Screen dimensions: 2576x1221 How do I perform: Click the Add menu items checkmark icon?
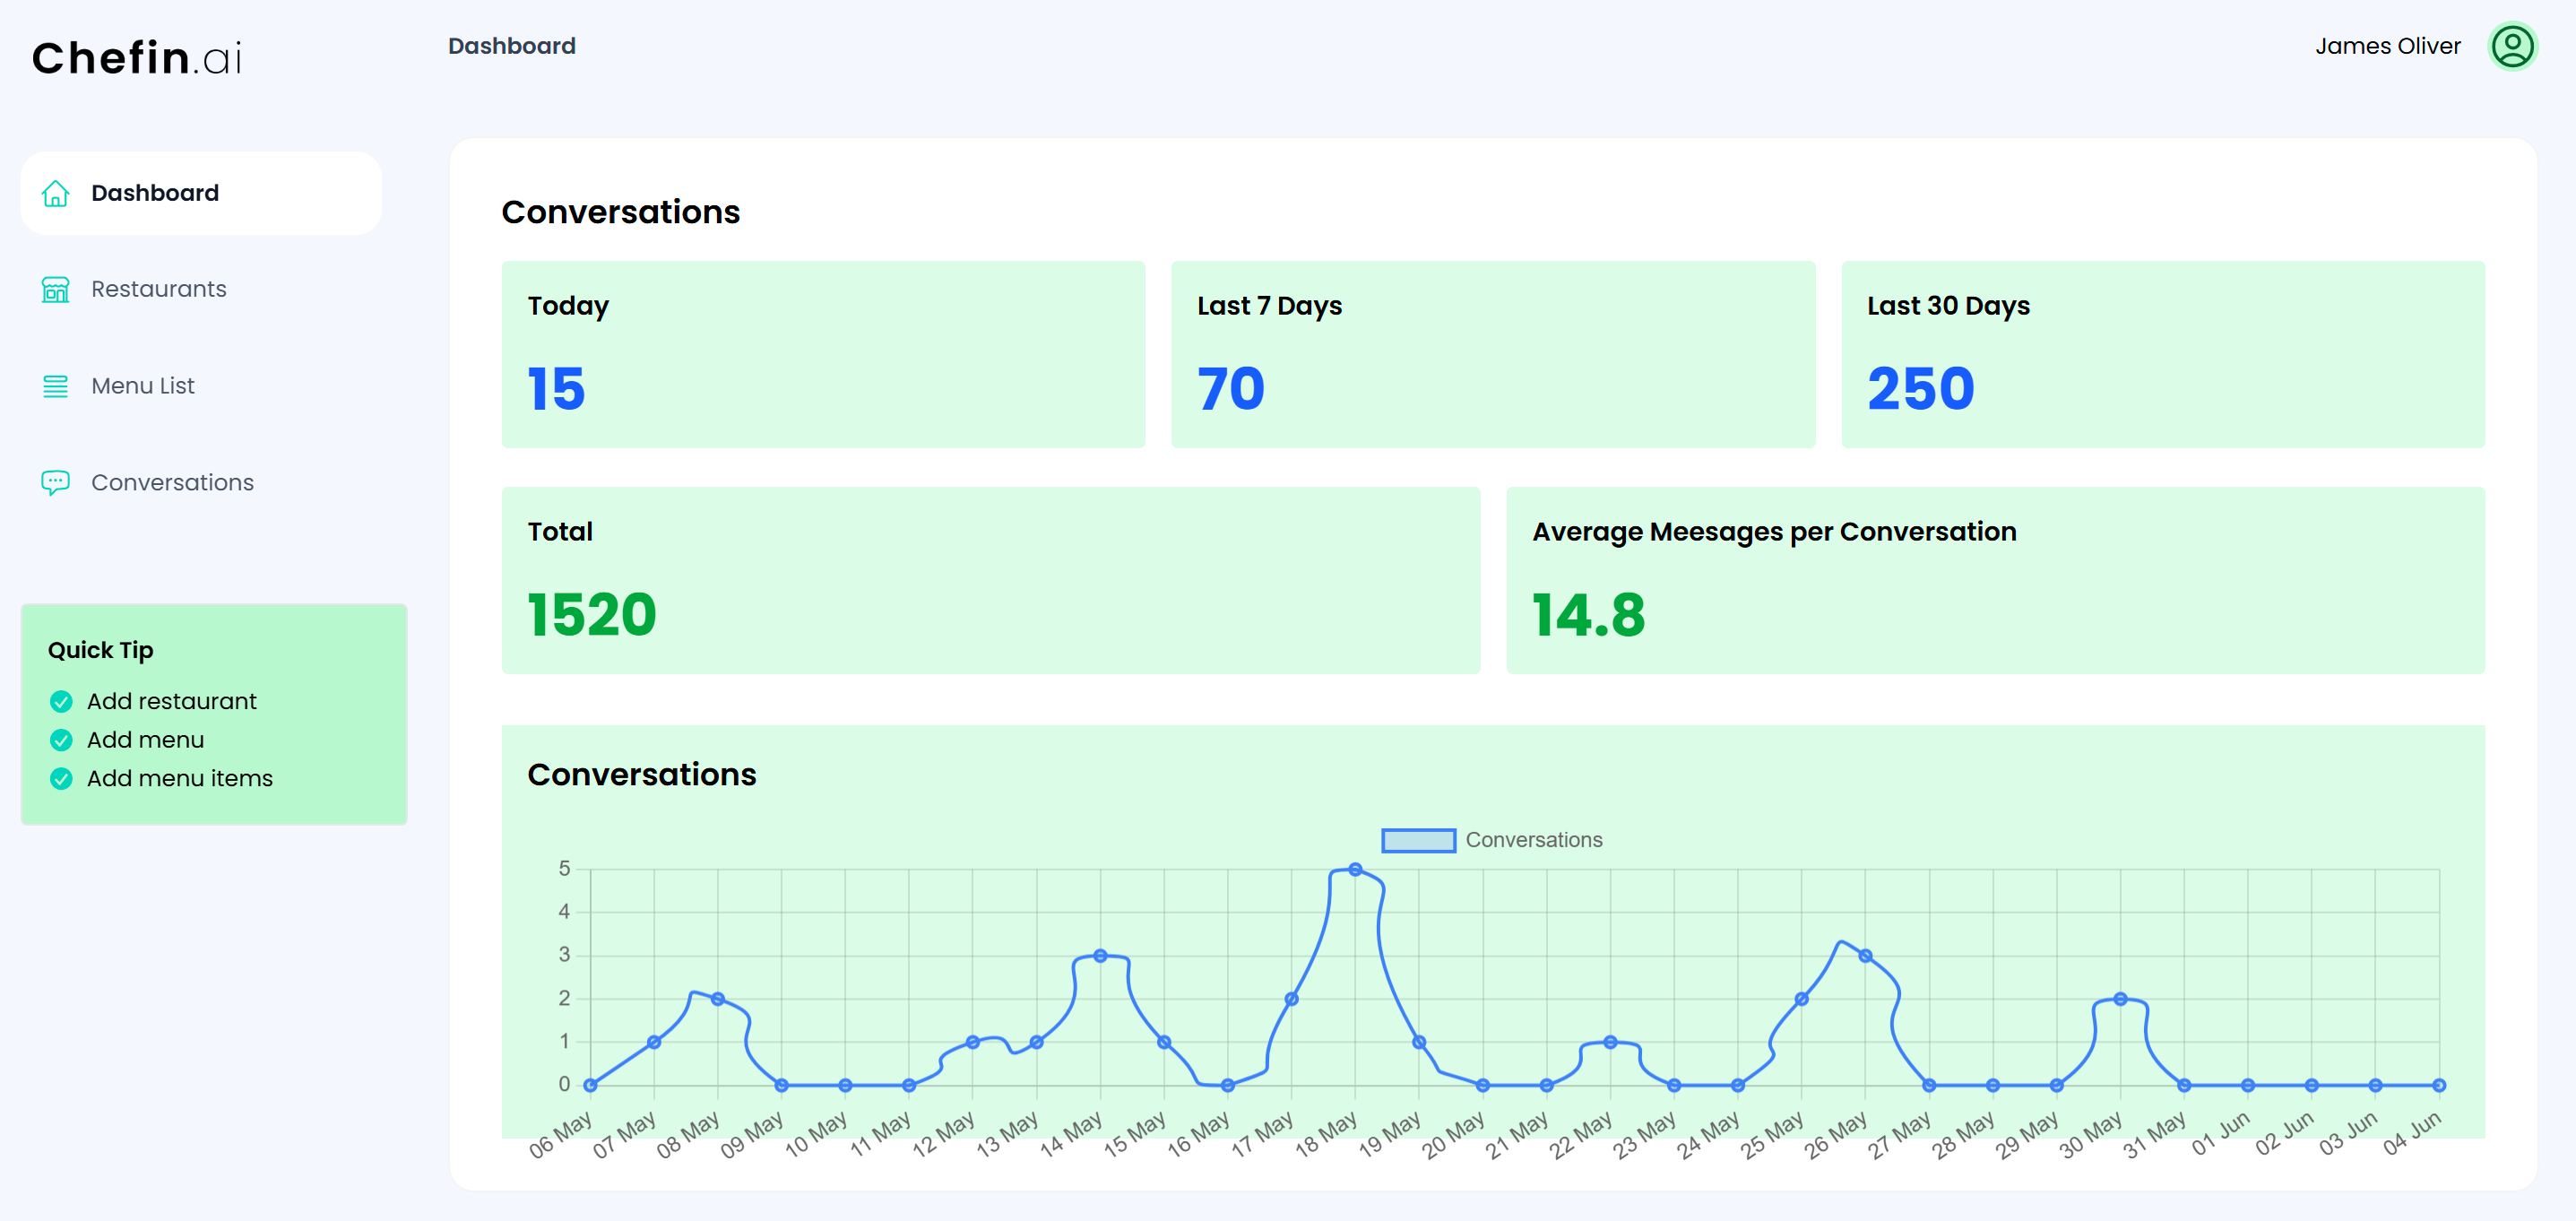click(61, 779)
